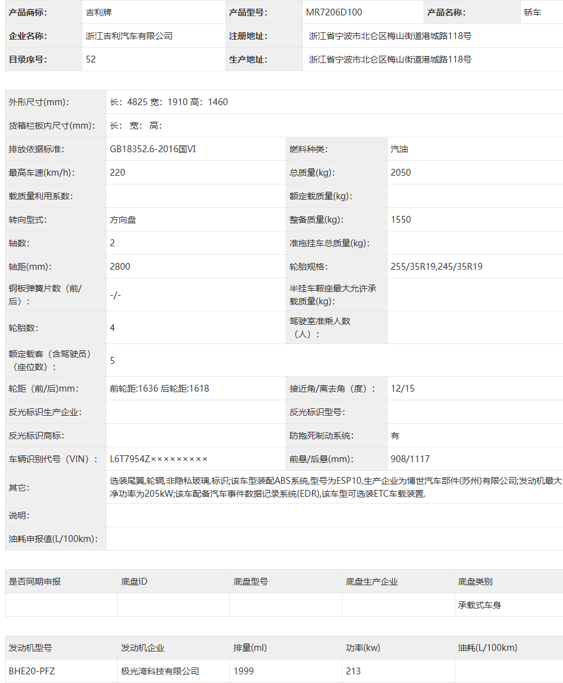Click the 发动机型号 column header
This screenshot has height=683, width=563.
click(x=30, y=647)
